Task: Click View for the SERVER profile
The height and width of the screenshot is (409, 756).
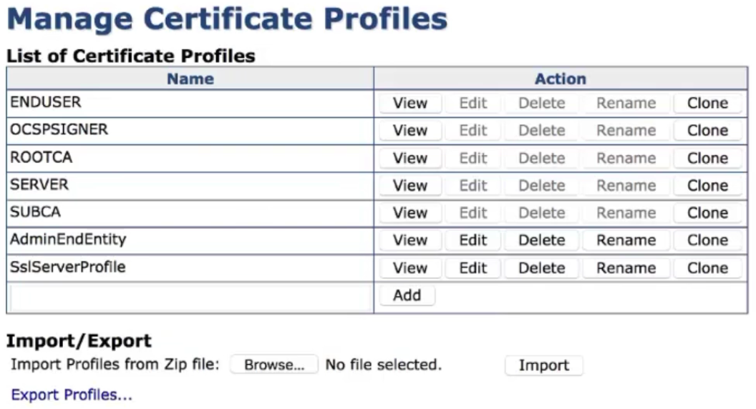Action: [x=410, y=185]
